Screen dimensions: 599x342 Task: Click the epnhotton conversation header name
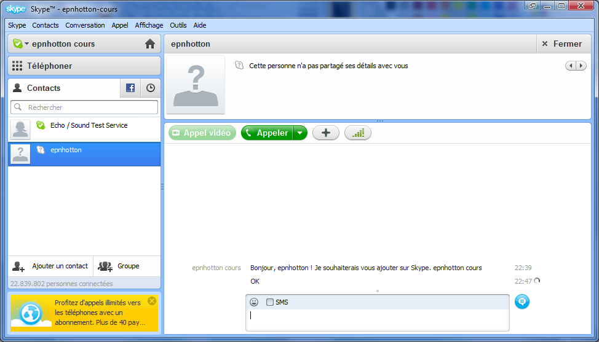tap(191, 44)
